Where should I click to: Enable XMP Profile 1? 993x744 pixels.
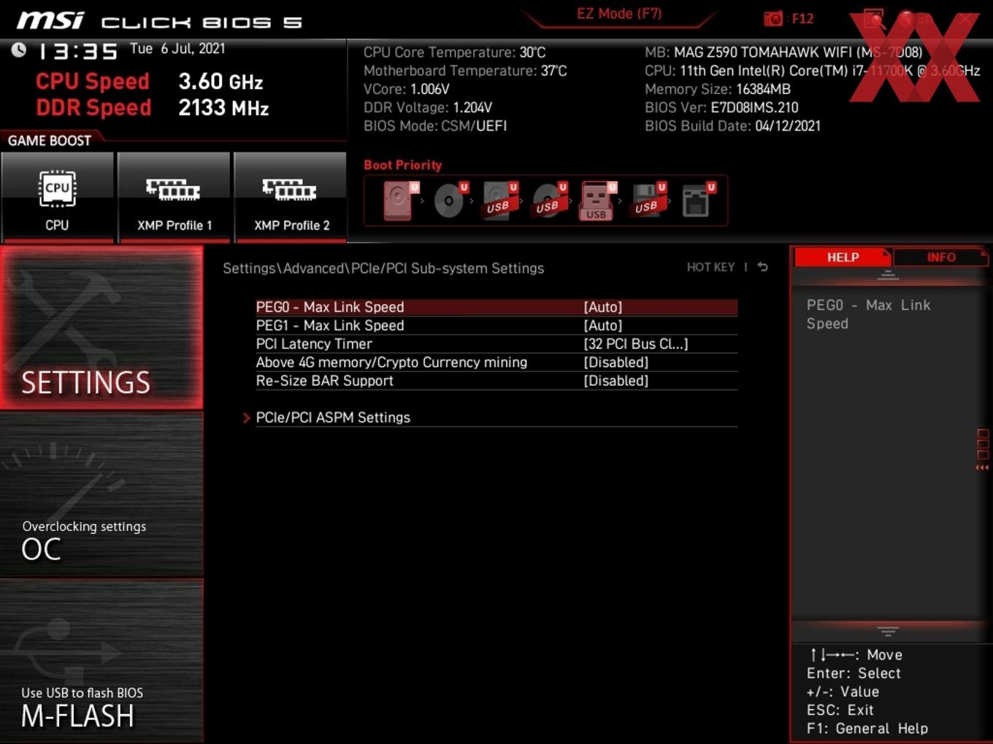pos(174,197)
